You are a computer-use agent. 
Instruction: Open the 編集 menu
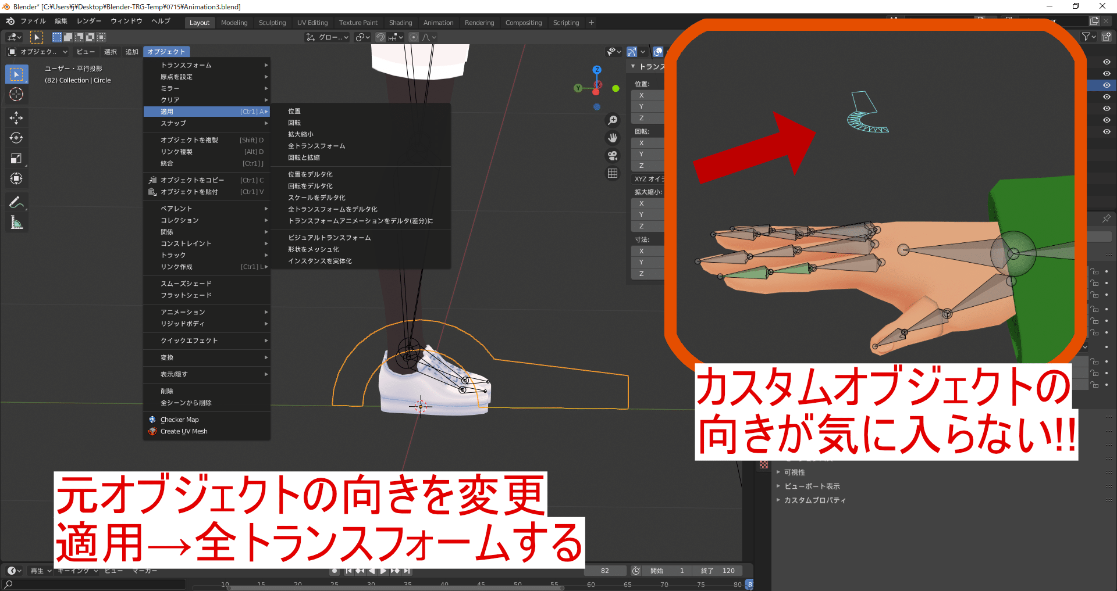coord(61,22)
